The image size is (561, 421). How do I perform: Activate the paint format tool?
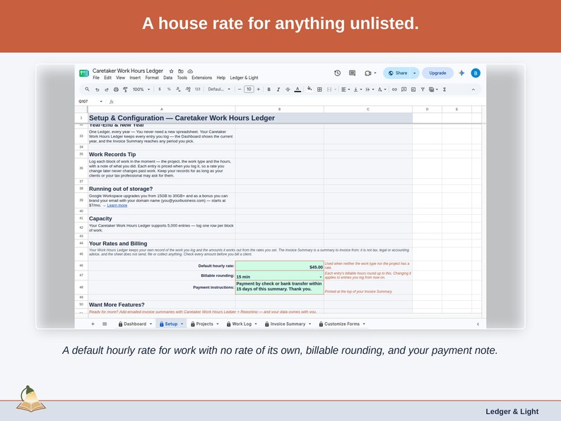(125, 90)
